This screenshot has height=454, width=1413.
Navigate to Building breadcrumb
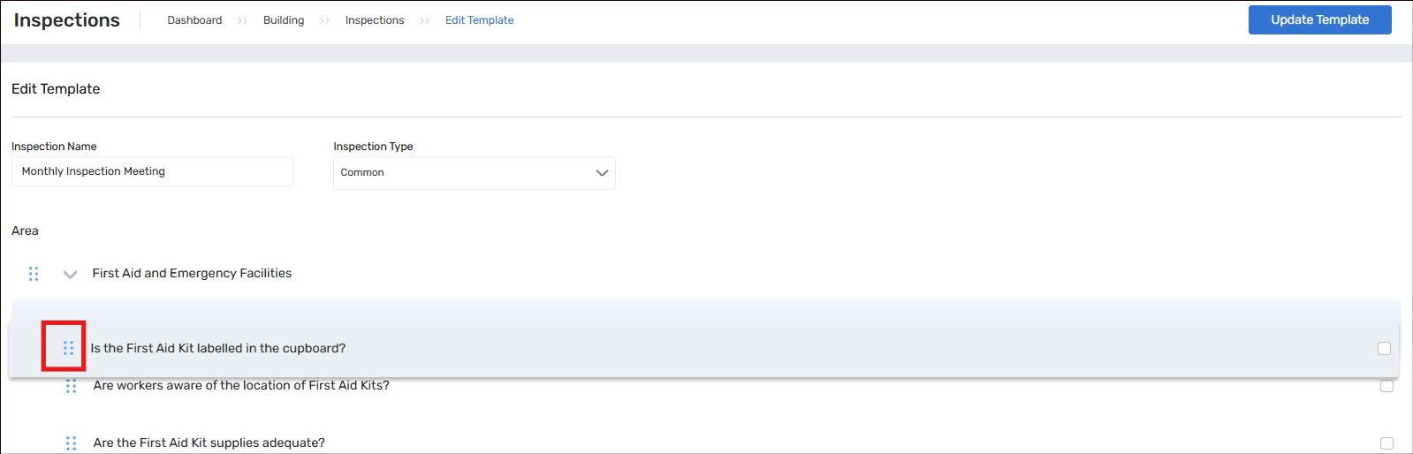pyautogui.click(x=284, y=20)
